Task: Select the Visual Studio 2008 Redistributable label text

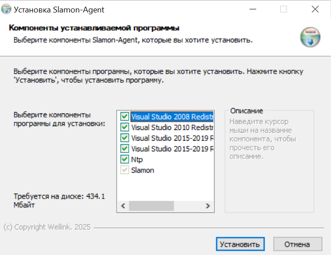Action: [x=172, y=117]
